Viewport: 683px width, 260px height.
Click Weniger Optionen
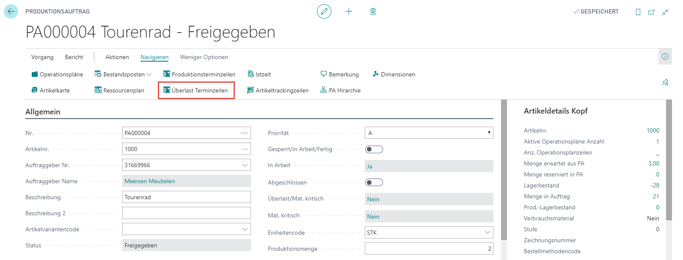[x=204, y=57]
